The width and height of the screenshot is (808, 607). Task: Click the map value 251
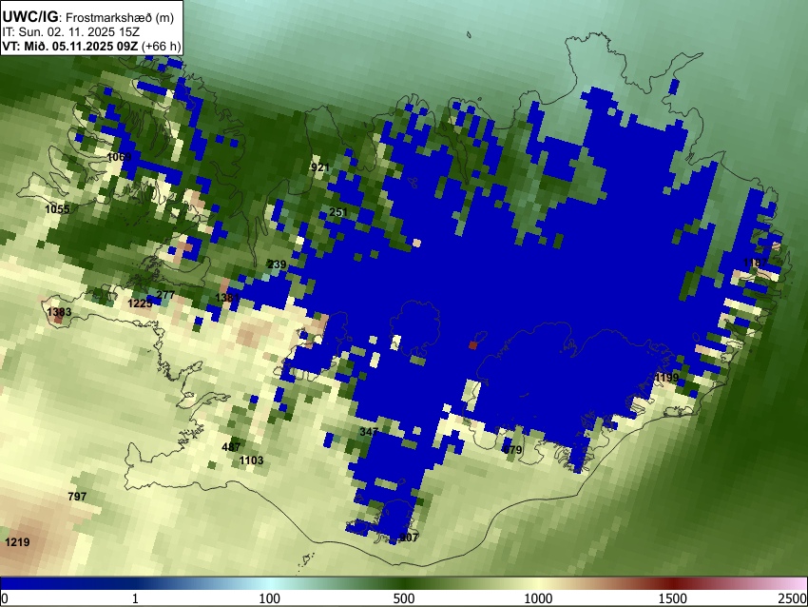pyautogui.click(x=338, y=212)
